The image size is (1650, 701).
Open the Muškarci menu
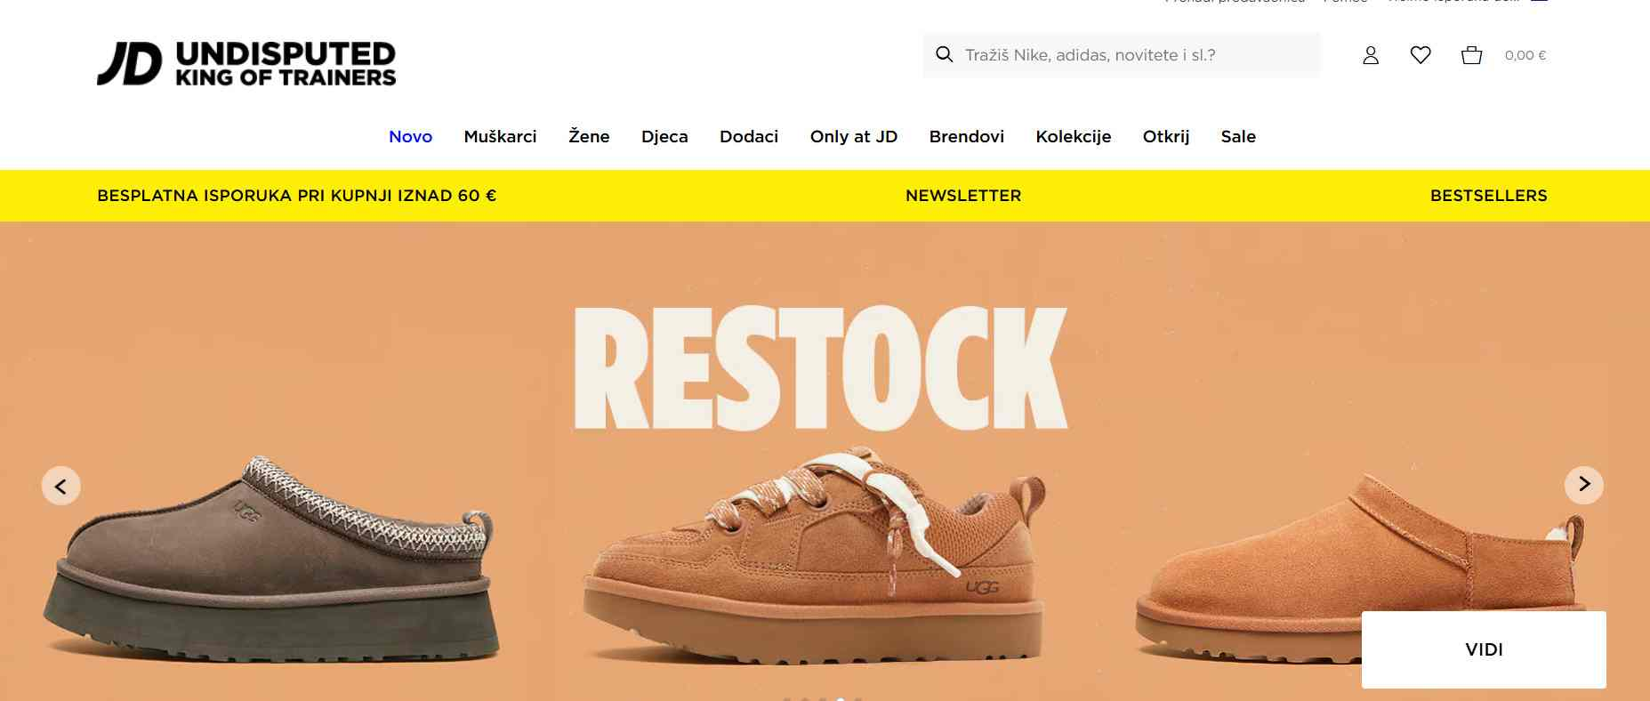click(500, 136)
